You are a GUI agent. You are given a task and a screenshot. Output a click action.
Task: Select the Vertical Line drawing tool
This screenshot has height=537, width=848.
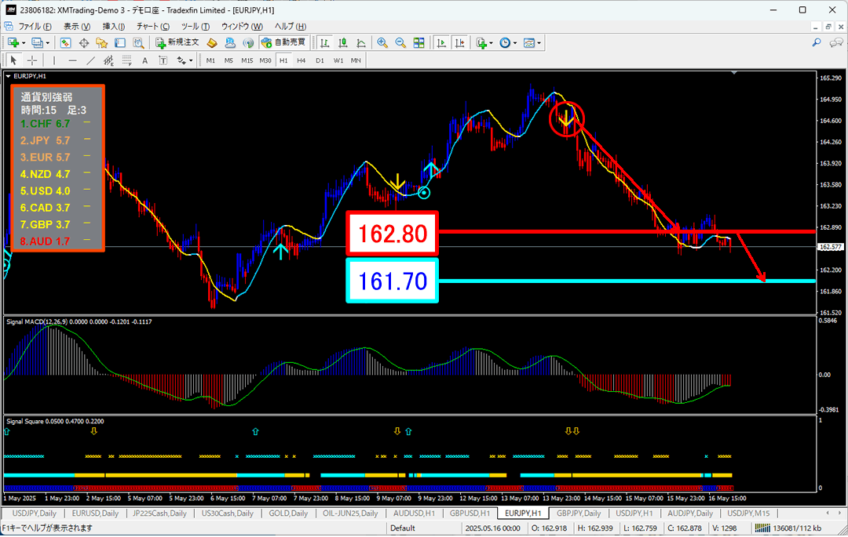[x=54, y=60]
